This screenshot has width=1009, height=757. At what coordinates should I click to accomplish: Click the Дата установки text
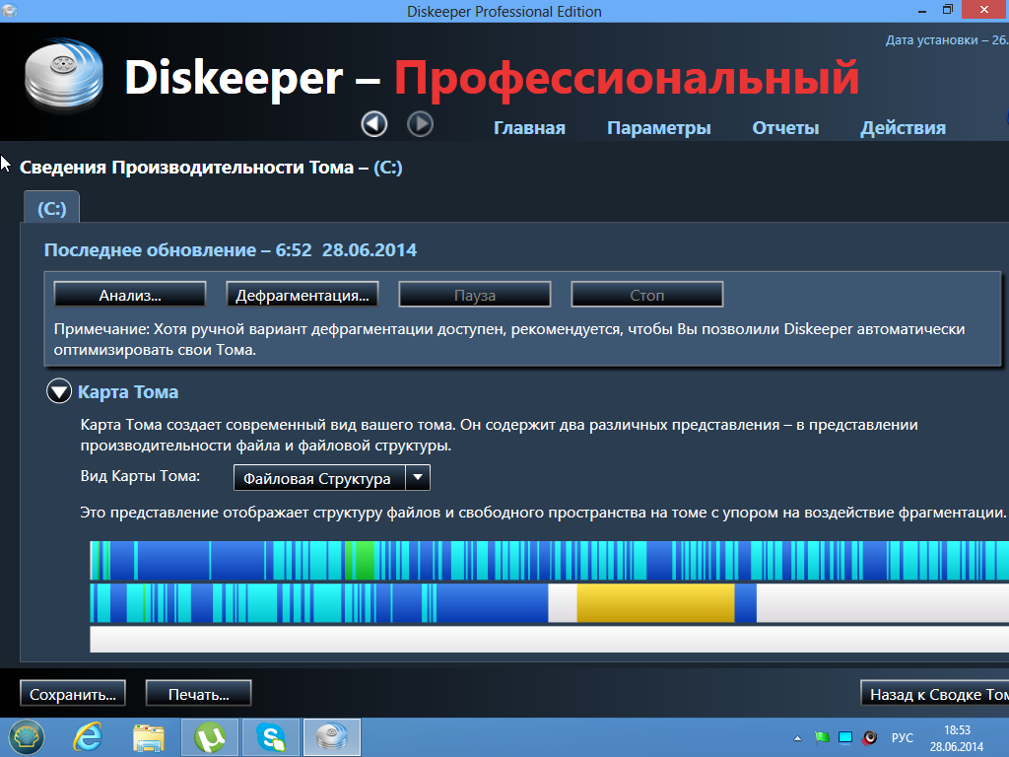[947, 39]
